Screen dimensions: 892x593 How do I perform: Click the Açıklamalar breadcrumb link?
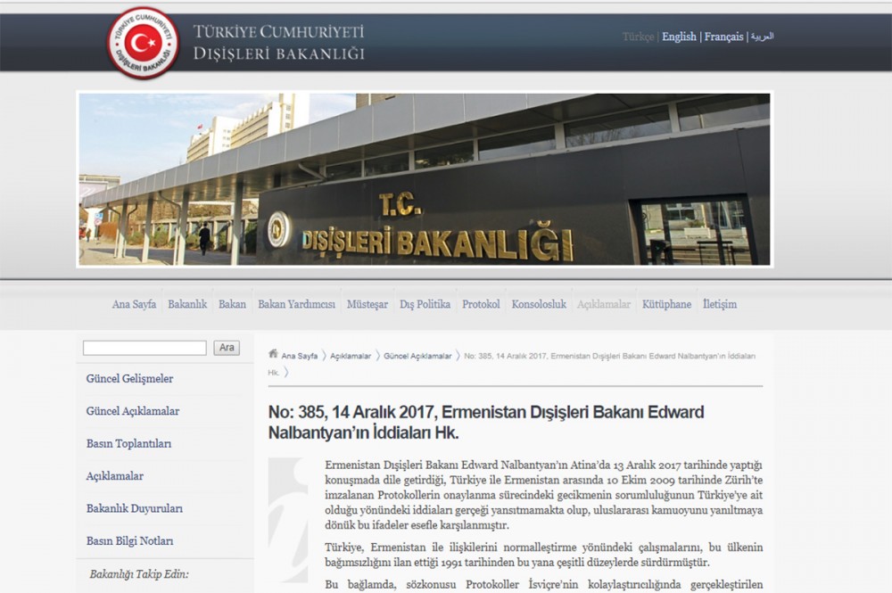[351, 356]
